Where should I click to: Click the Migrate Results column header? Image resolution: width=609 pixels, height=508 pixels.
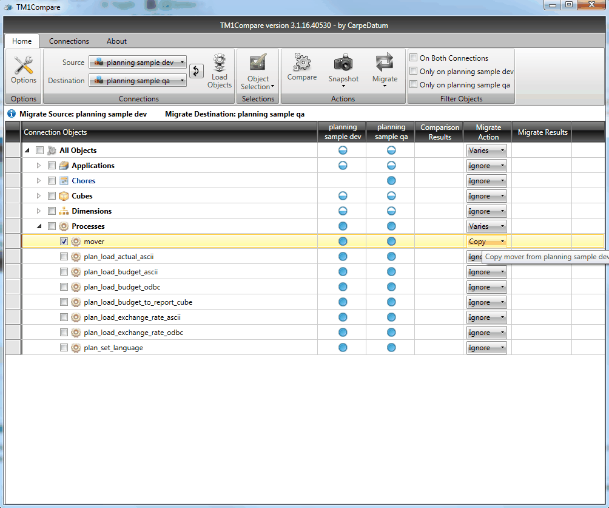click(542, 132)
